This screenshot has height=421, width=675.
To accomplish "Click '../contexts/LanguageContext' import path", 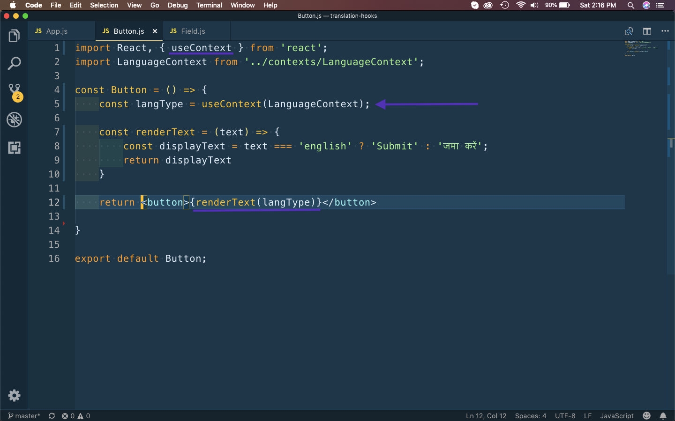I will click(x=331, y=62).
